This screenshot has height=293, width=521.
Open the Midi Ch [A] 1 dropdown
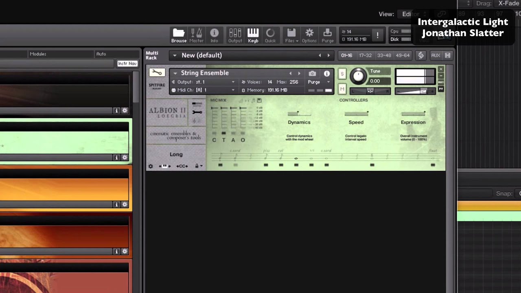[x=204, y=90]
